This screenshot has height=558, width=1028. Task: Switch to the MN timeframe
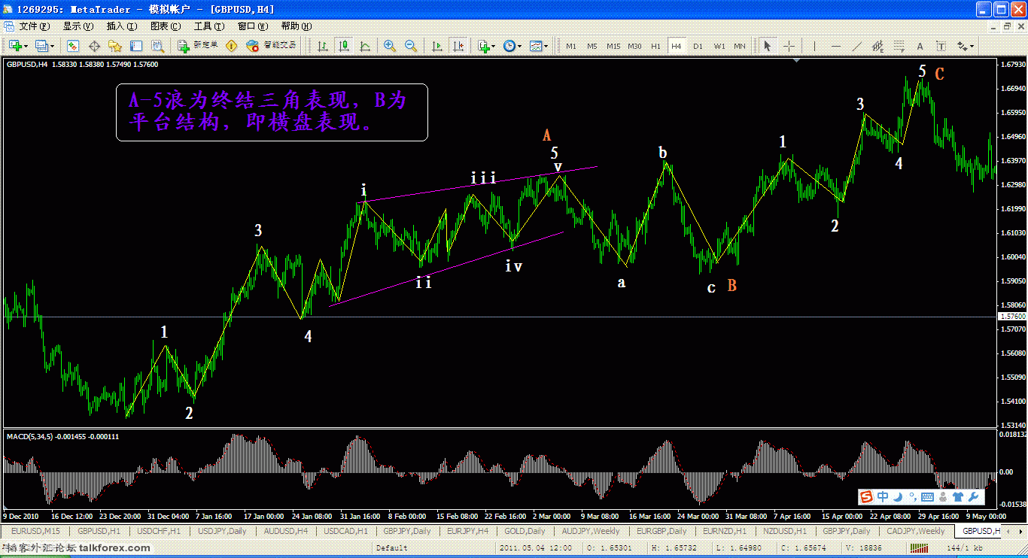740,46
